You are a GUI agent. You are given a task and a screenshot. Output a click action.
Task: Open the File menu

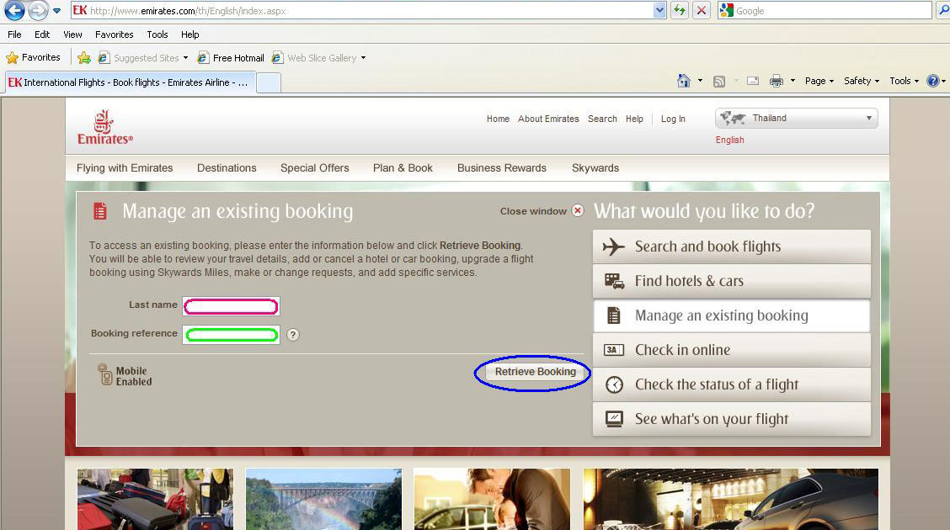pyautogui.click(x=14, y=34)
